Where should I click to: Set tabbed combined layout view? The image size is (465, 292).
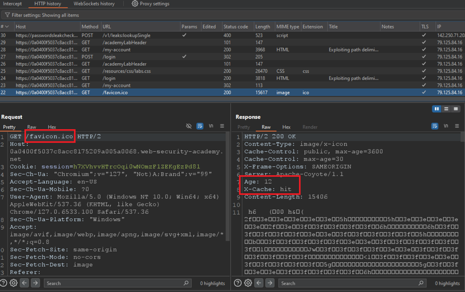click(456, 109)
